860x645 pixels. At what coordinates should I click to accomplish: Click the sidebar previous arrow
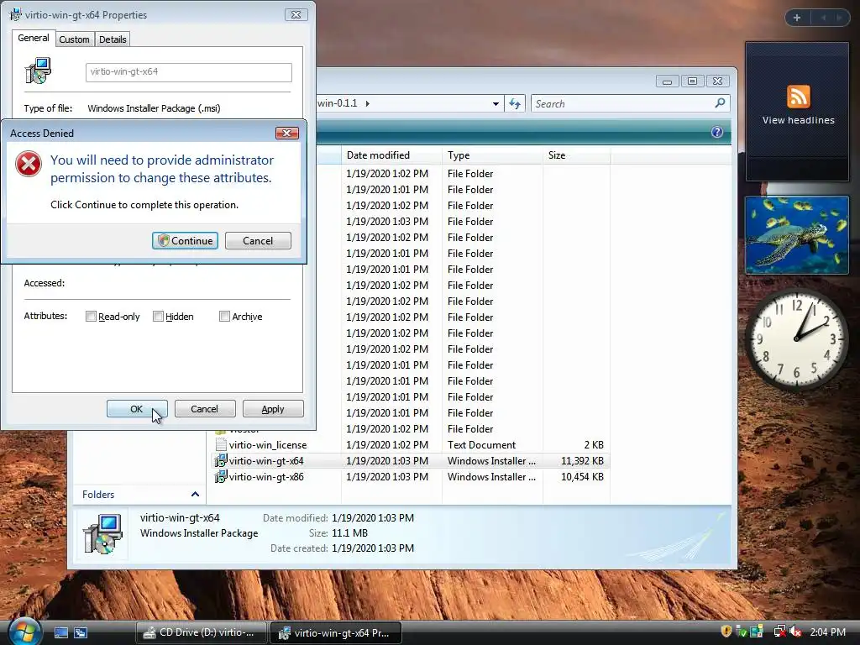[823, 18]
